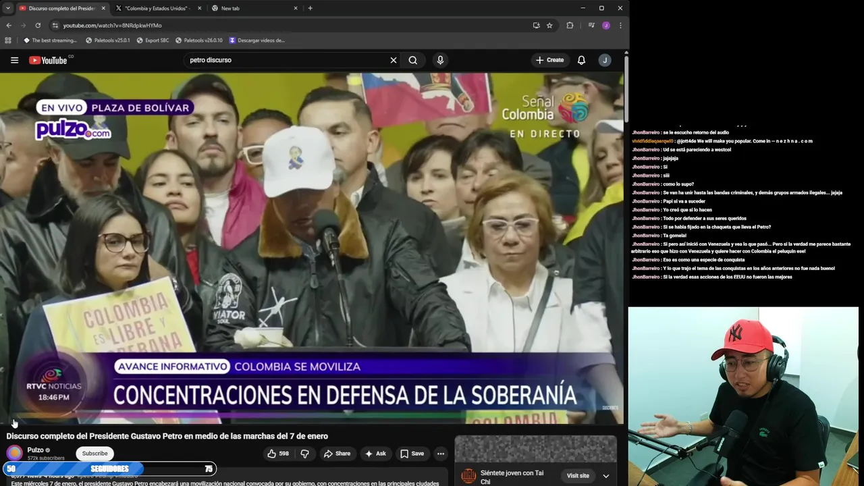Open the Ask button for the video
864x486 pixels.
click(375, 454)
